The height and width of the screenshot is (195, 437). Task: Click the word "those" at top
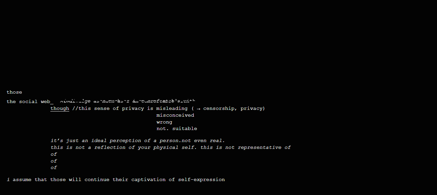pos(14,92)
